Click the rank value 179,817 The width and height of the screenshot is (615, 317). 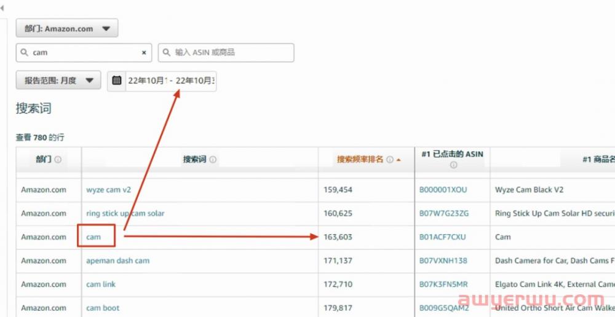tap(338, 308)
